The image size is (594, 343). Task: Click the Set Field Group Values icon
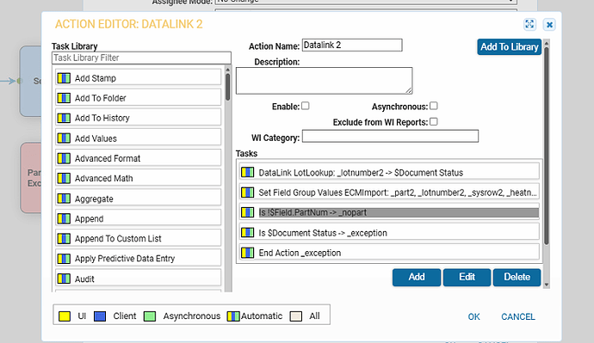(x=247, y=193)
